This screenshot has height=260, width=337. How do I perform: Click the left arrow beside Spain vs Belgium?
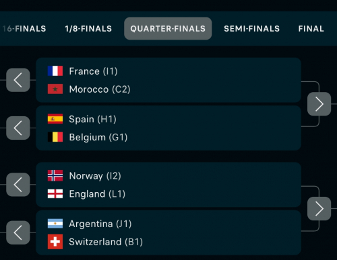pos(18,128)
